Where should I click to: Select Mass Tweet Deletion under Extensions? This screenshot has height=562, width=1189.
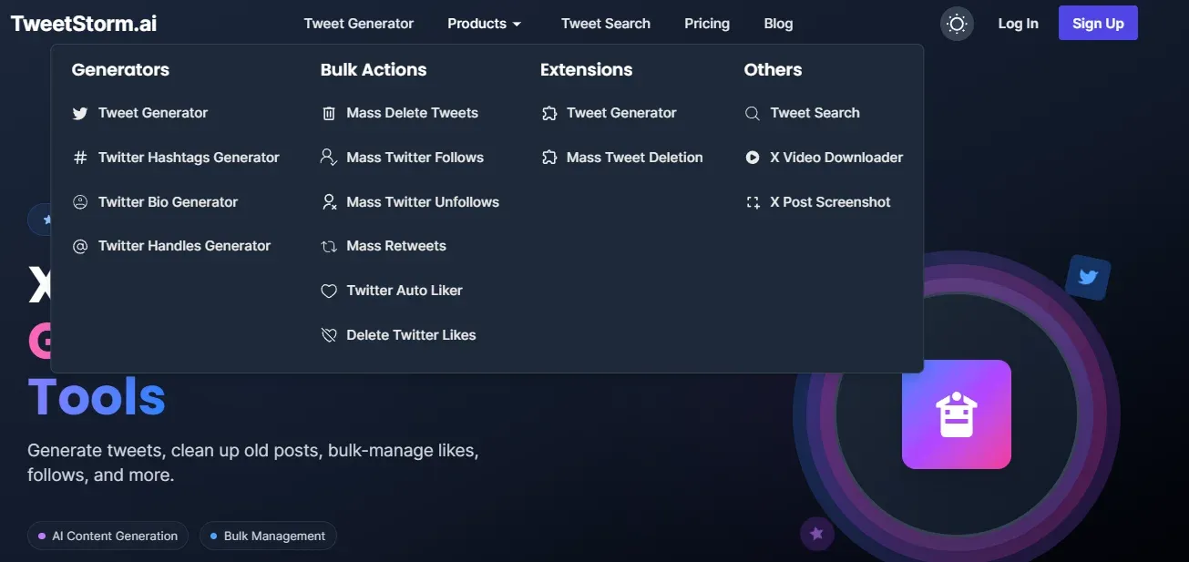634,157
